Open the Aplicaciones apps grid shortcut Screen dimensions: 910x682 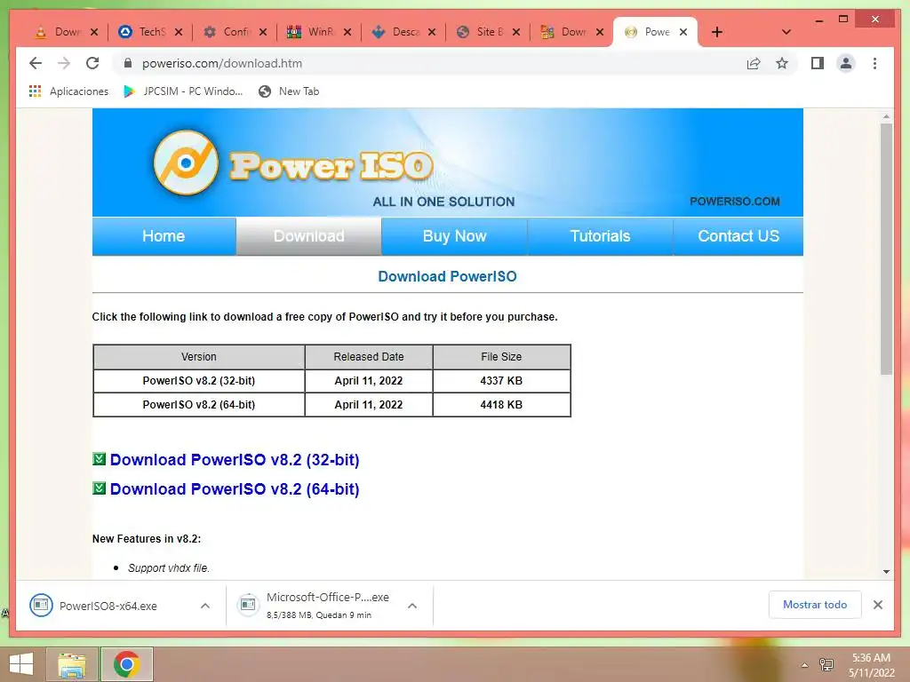click(68, 91)
